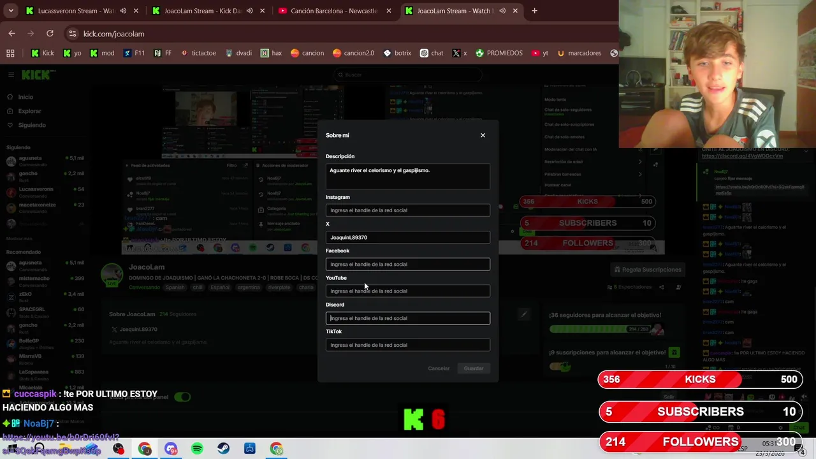816x459 pixels.
Task: Edit the Sobre JoacoLam section pencil icon
Action: pos(523,314)
